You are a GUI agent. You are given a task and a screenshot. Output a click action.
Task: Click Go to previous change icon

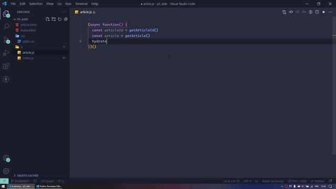(x=291, y=12)
